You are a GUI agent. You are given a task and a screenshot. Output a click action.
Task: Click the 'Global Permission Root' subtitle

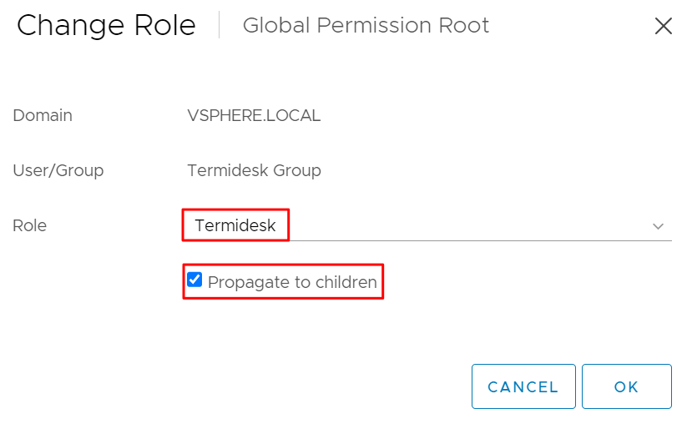click(366, 26)
